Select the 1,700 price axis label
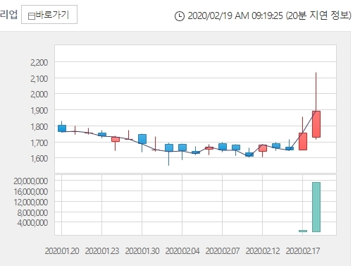 tap(39, 143)
